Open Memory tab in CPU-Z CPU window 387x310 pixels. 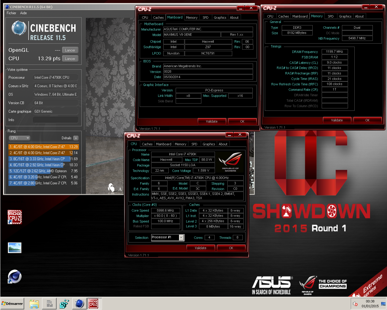coord(180,144)
